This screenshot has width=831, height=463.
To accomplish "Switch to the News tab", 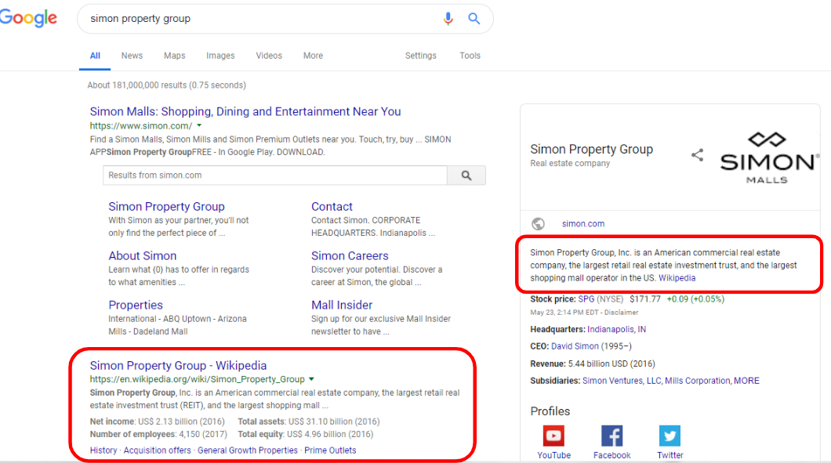I will [x=132, y=56].
